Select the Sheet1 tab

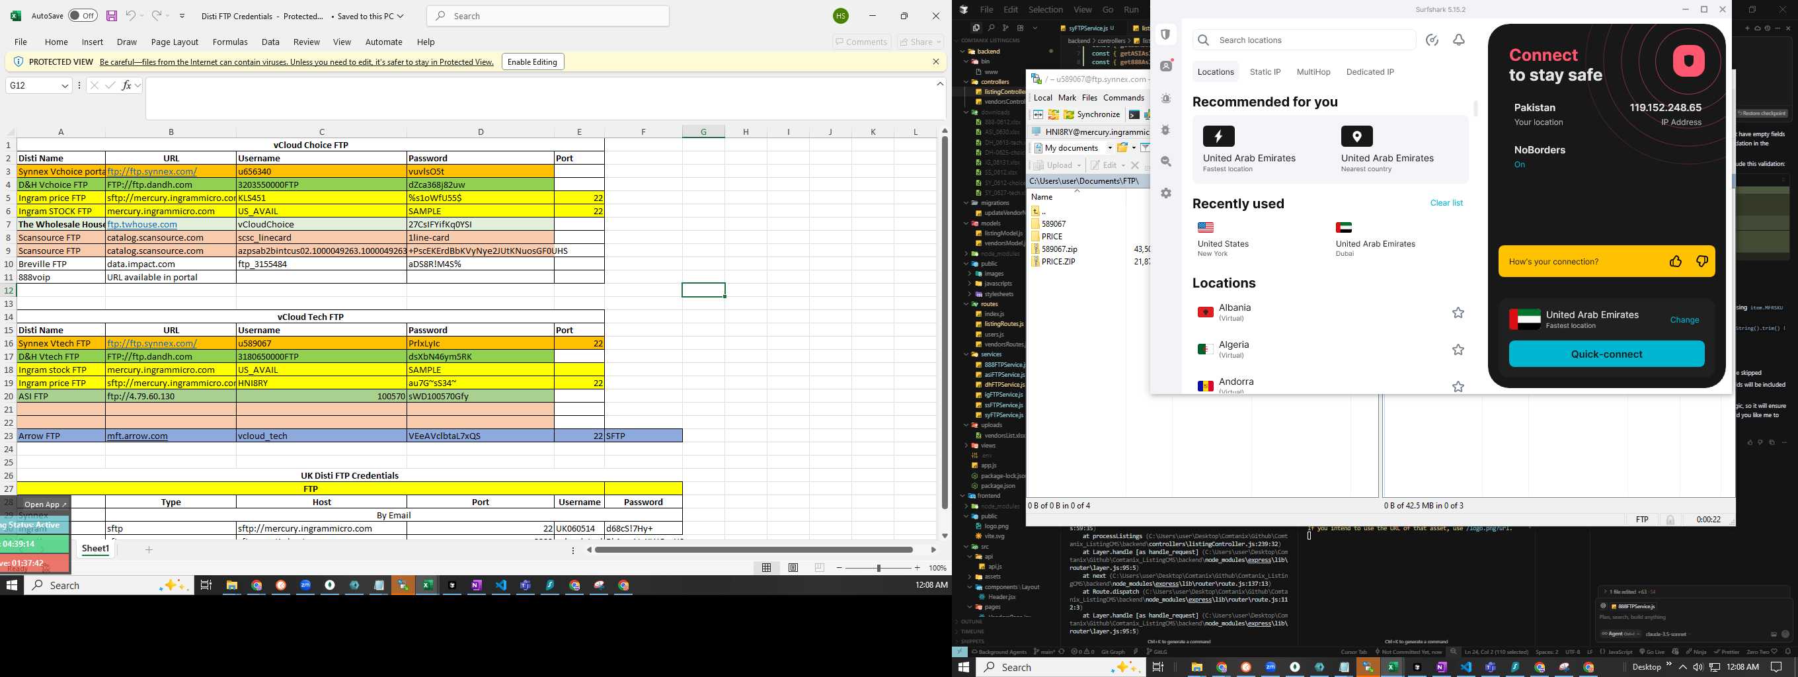click(x=96, y=549)
